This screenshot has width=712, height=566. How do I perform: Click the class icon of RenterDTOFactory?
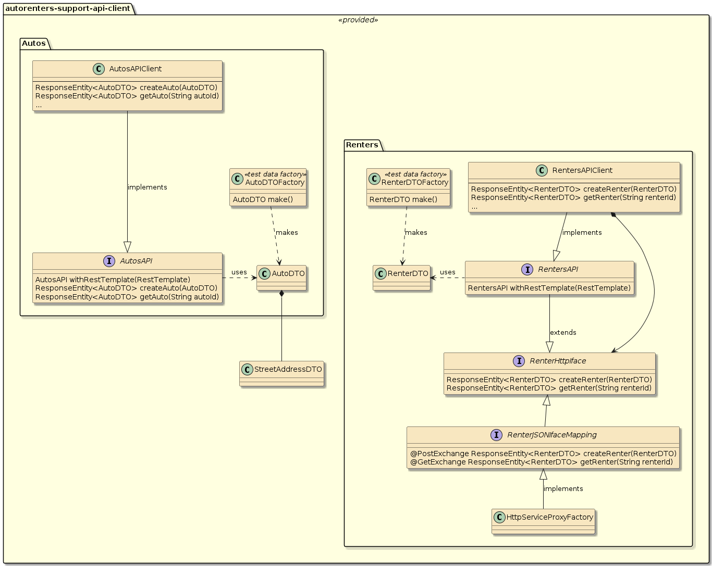374,179
